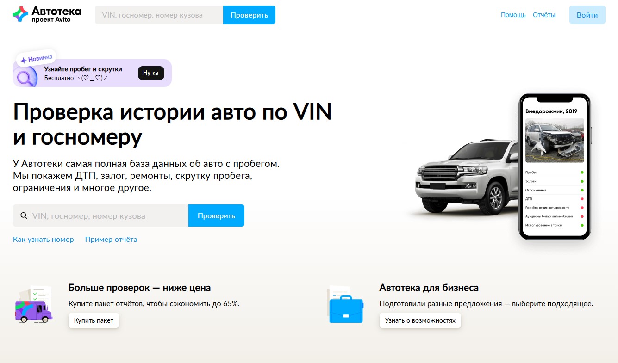This screenshot has width=618, height=363.
Task: Click the damaged car photo on phone
Action: tap(555, 140)
